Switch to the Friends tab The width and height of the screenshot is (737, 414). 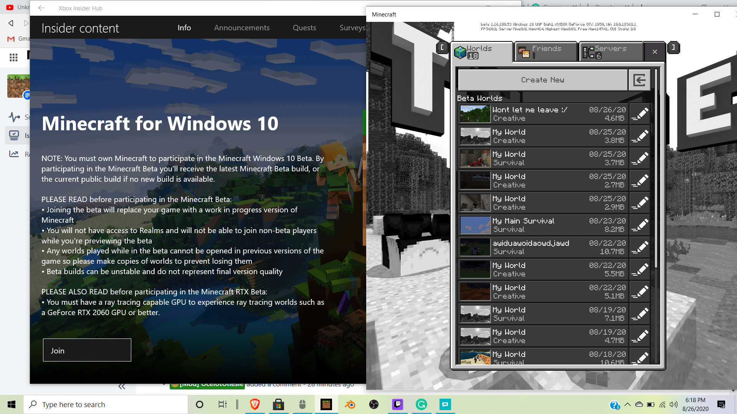(546, 52)
